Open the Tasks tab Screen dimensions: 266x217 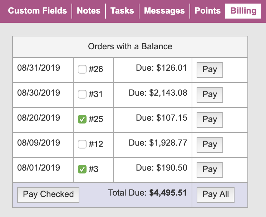coord(122,11)
